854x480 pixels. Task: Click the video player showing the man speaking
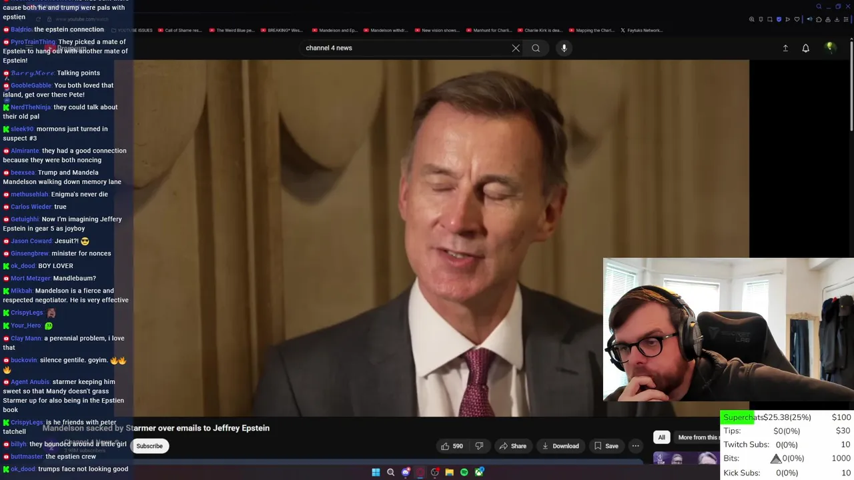coord(441,238)
